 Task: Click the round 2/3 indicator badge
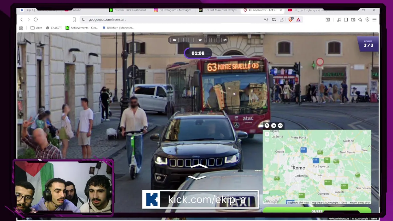(x=368, y=44)
